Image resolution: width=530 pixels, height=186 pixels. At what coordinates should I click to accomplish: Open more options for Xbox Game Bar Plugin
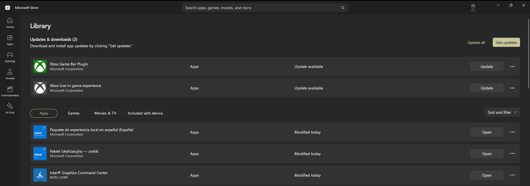[512, 67]
